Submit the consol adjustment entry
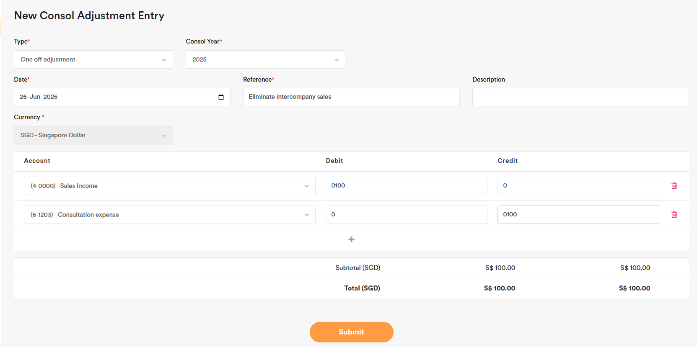697x347 pixels. pos(351,332)
